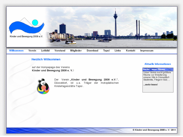
Task: Select Vorstand in the navigation bar
Action: [60, 51]
